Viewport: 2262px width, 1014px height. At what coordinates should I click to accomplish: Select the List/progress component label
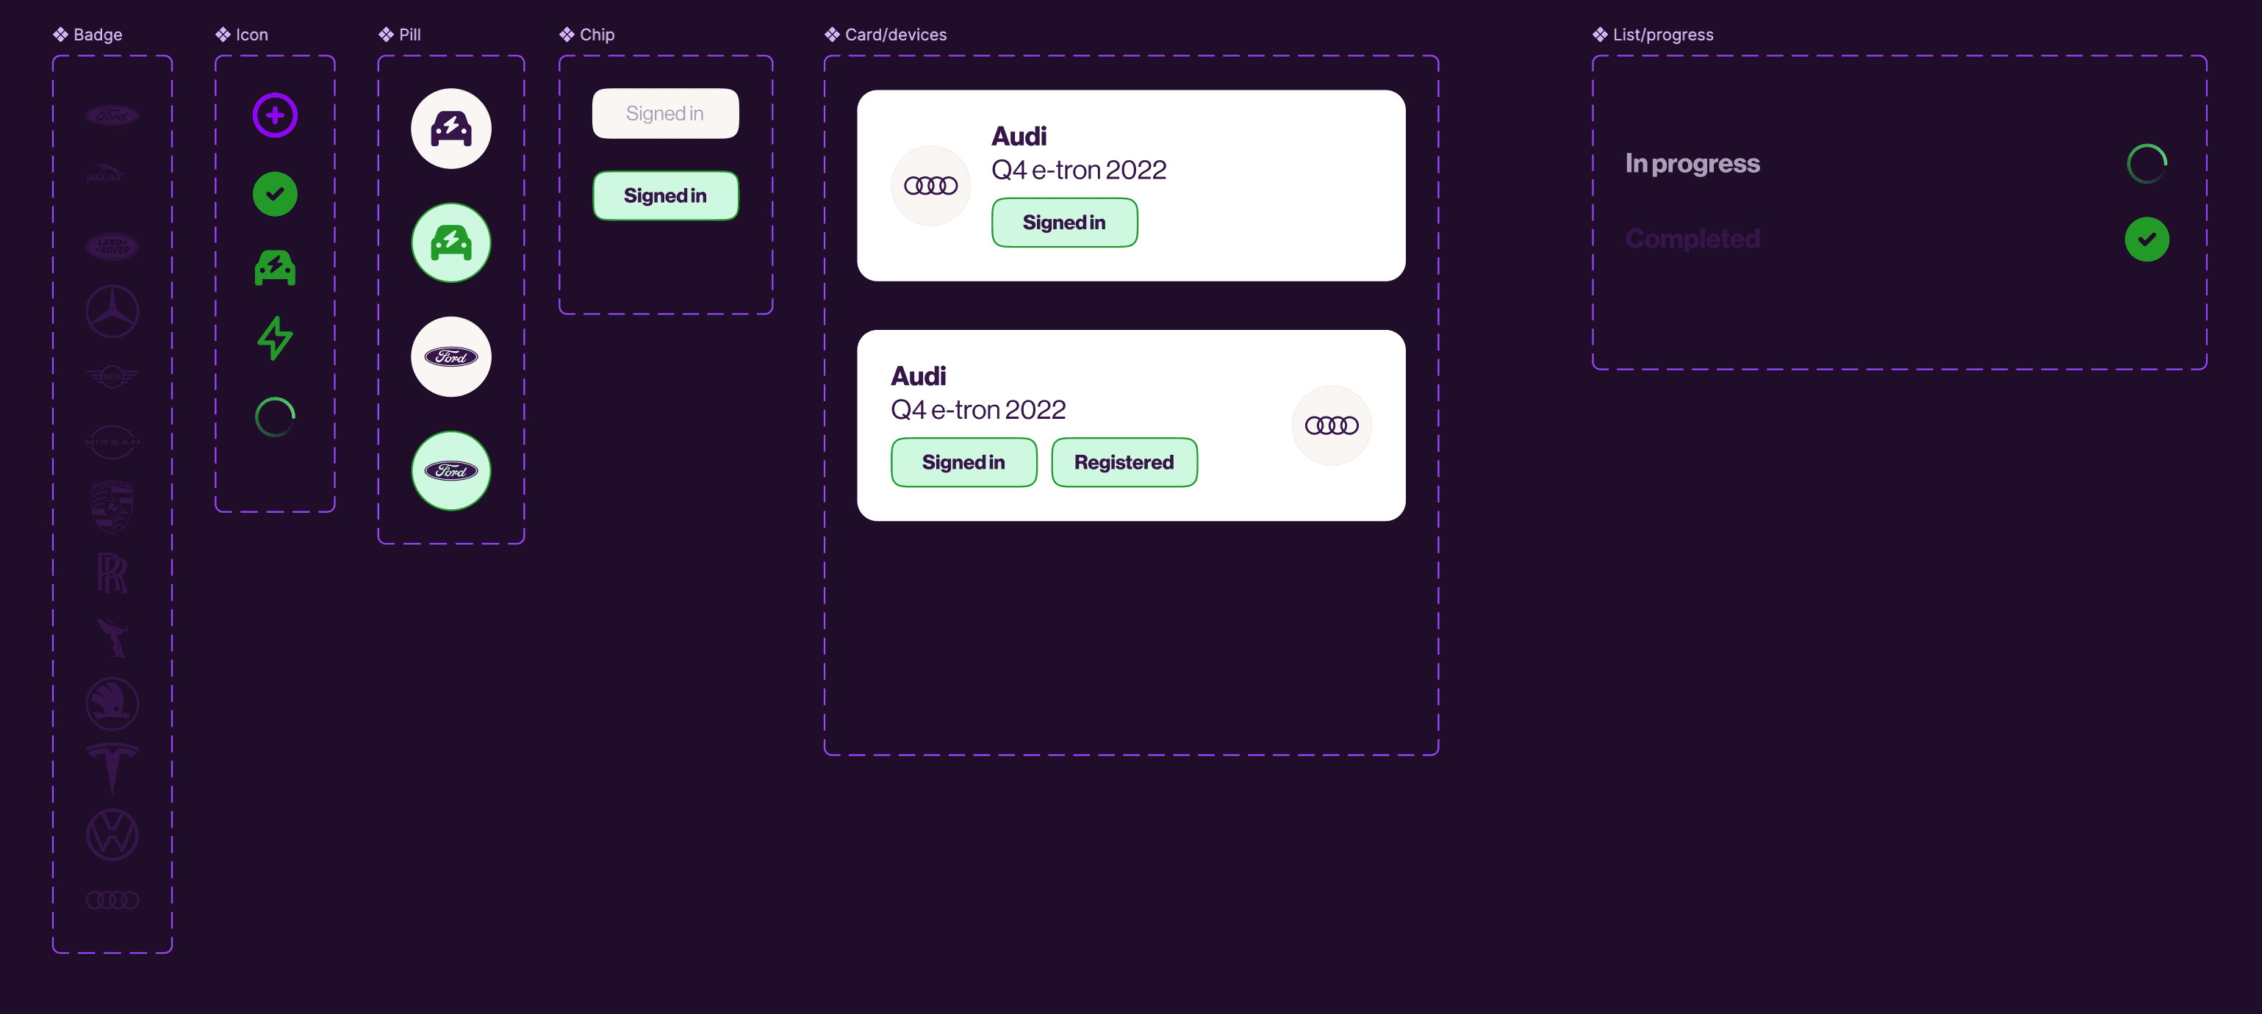(1662, 35)
